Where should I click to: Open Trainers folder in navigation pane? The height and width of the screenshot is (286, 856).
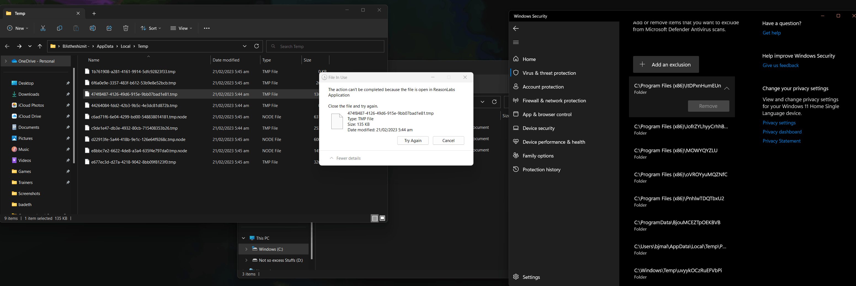[25, 182]
